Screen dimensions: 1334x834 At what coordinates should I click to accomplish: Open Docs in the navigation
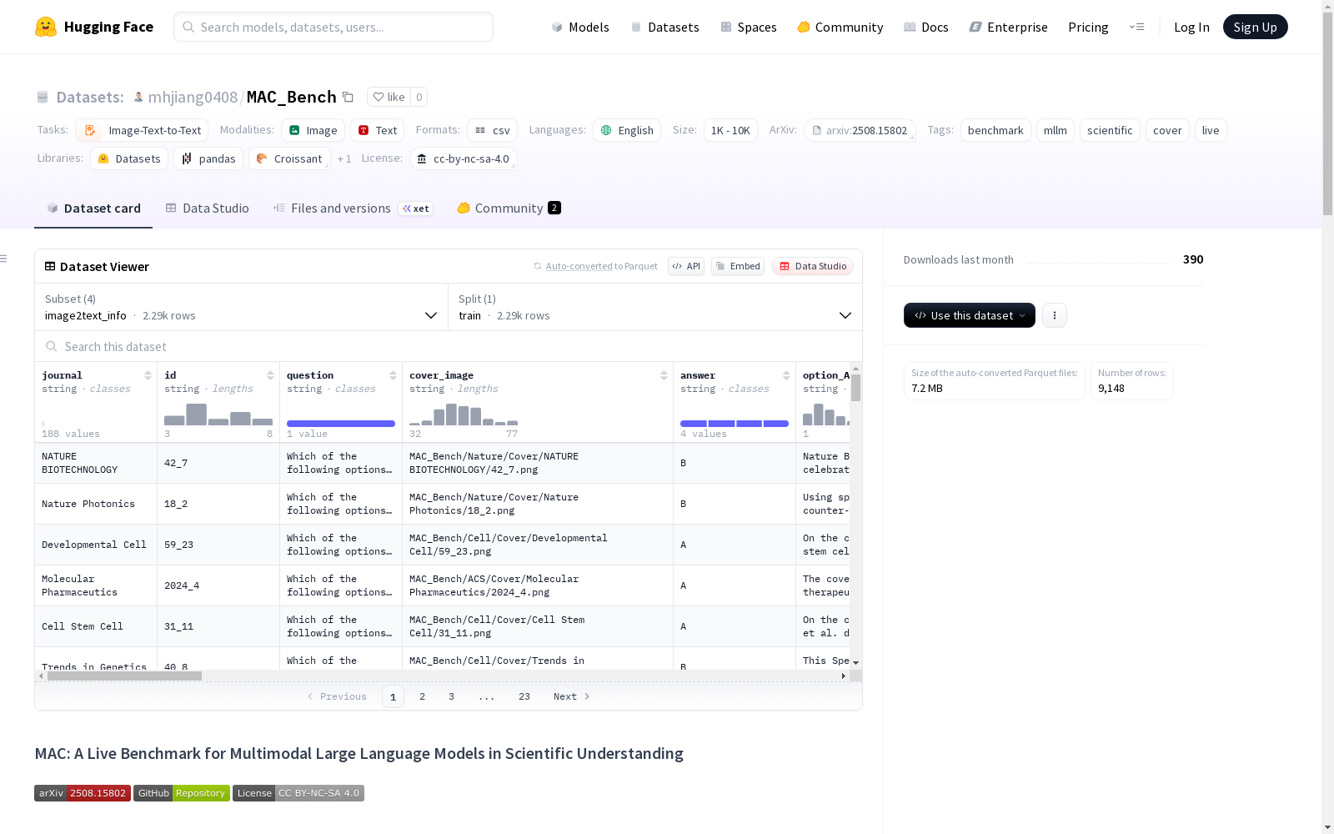926,27
